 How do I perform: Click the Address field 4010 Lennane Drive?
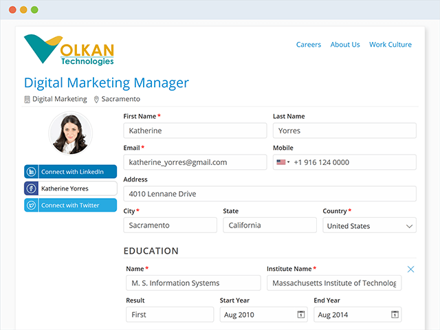270,194
